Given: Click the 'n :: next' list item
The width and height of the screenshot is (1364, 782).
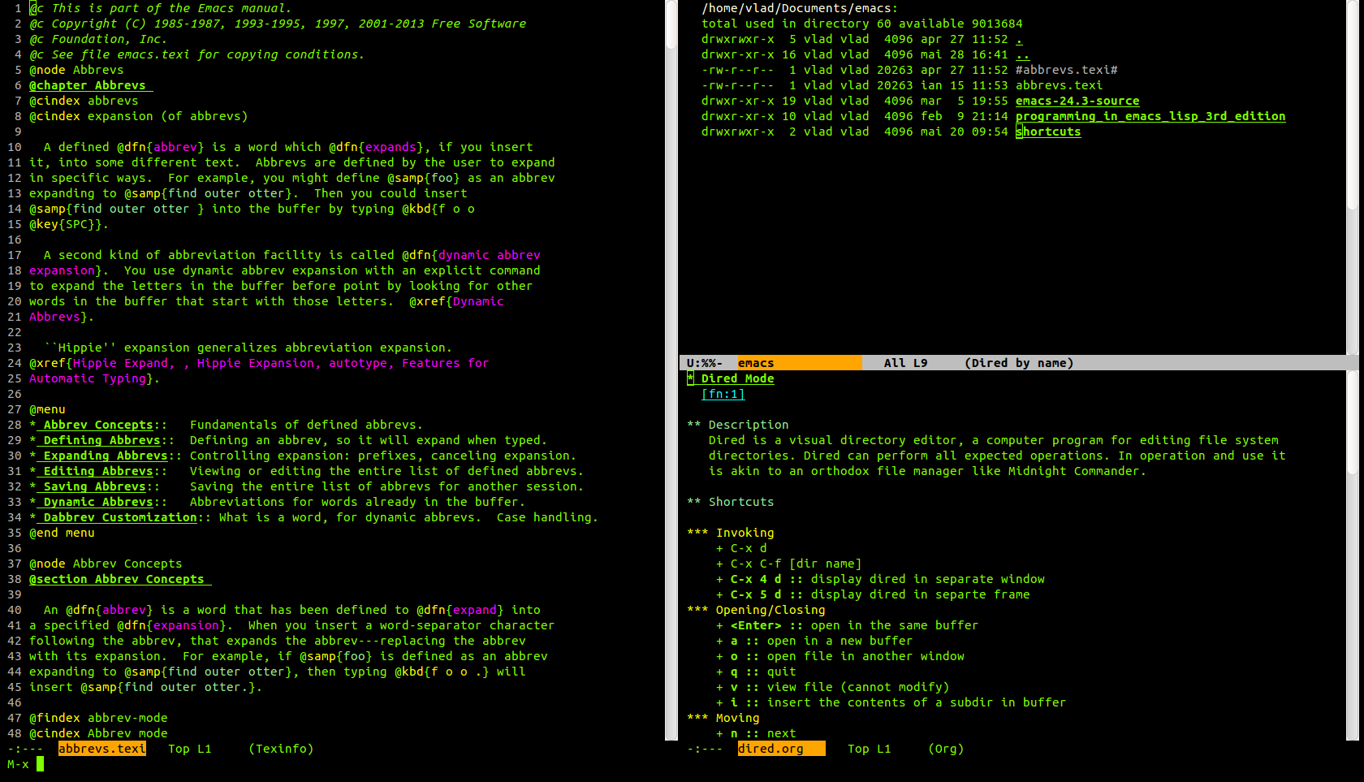Looking at the screenshot, I should [x=756, y=733].
